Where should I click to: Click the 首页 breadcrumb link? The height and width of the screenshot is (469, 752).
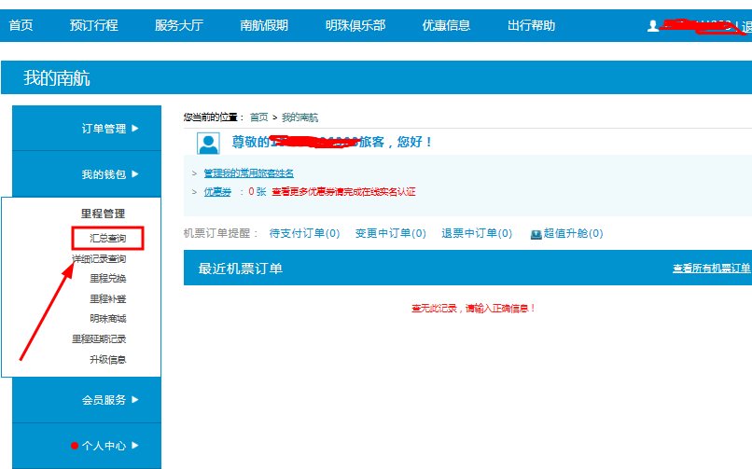tap(259, 117)
